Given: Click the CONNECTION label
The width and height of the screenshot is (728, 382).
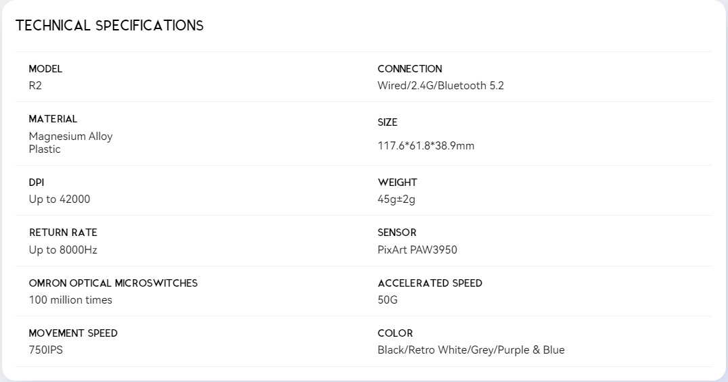Looking at the screenshot, I should 409,69.
